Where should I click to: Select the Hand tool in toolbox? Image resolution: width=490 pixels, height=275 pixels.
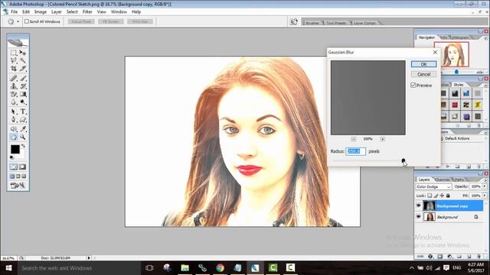pyautogui.click(x=14, y=137)
